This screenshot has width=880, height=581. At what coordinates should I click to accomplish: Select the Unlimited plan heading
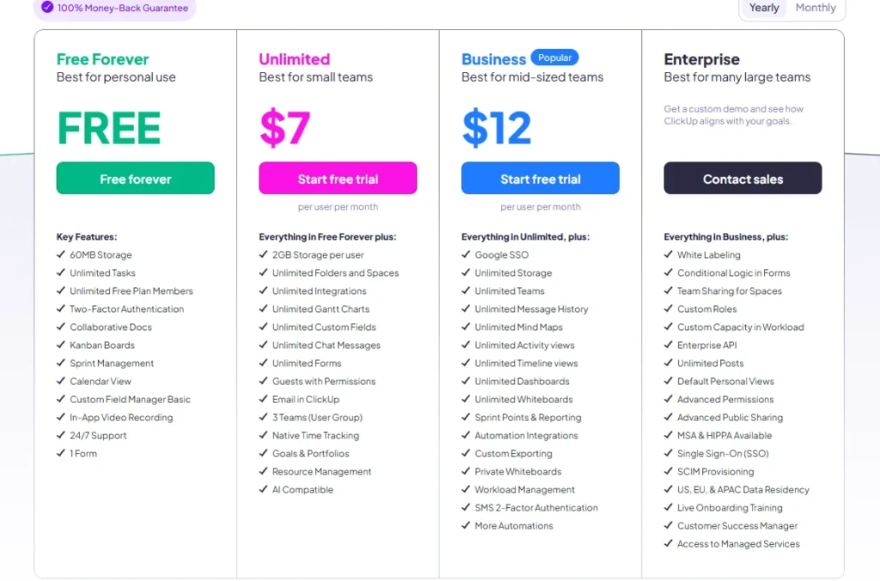294,59
